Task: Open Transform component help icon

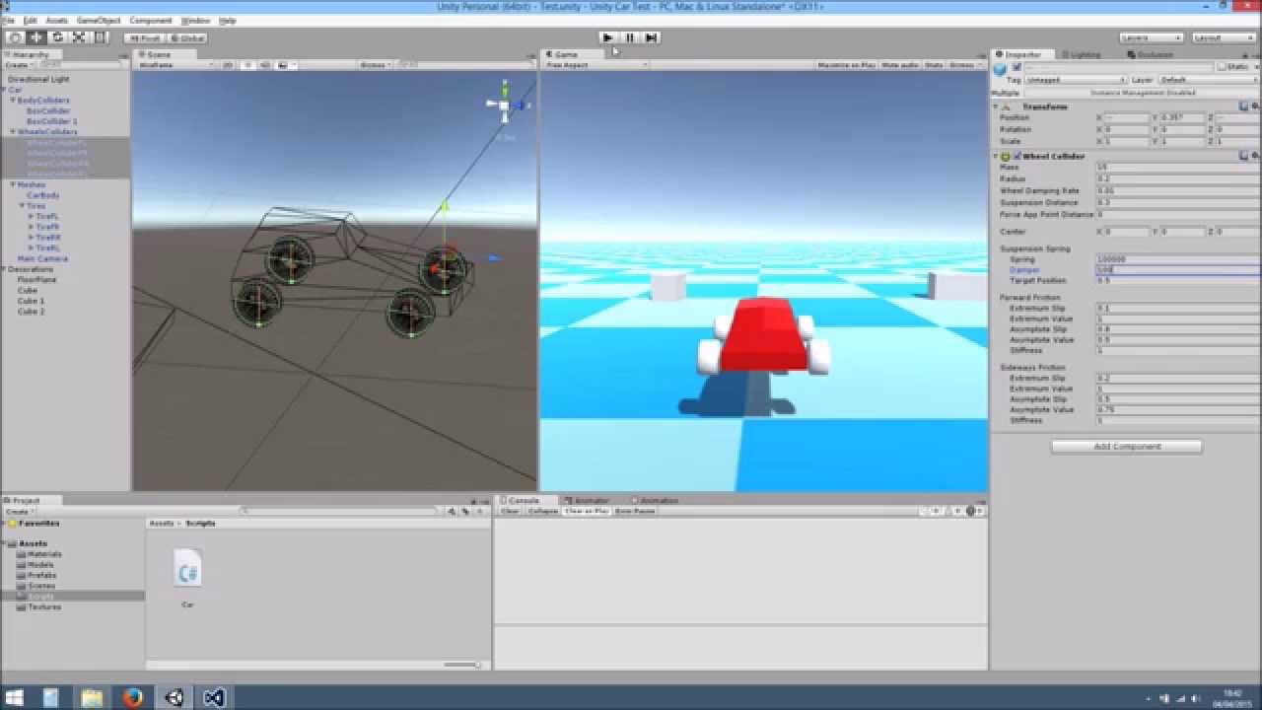Action: tap(1243, 106)
